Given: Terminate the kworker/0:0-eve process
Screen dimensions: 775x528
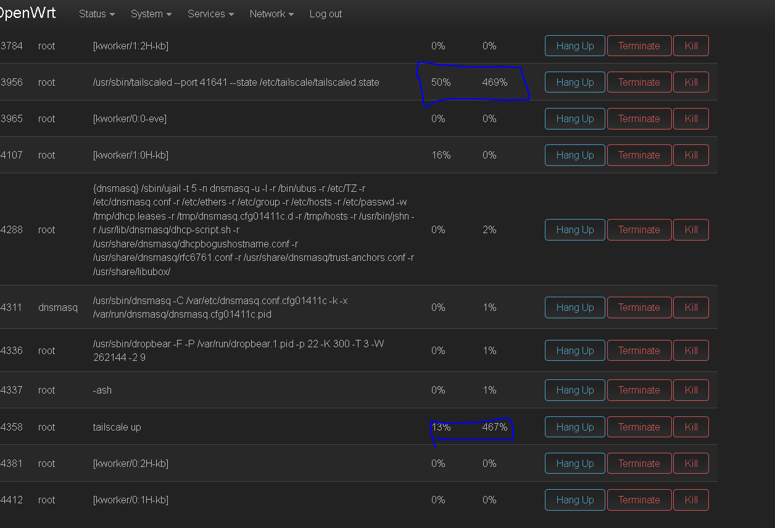Looking at the screenshot, I should (639, 118).
